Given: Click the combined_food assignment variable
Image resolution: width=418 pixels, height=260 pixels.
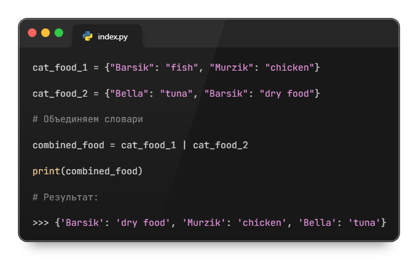Looking at the screenshot, I should pos(68,145).
